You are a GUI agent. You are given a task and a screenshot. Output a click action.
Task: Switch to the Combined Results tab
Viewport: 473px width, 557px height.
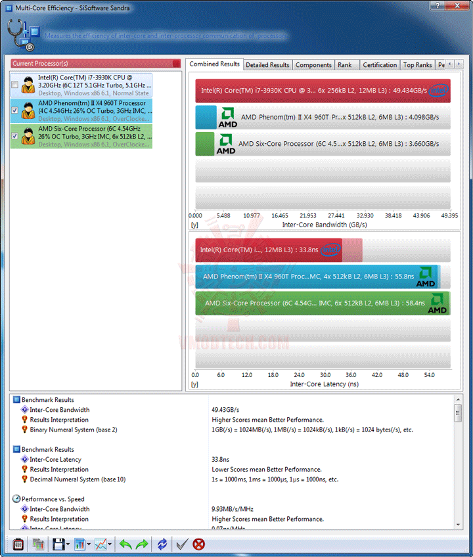(x=214, y=64)
